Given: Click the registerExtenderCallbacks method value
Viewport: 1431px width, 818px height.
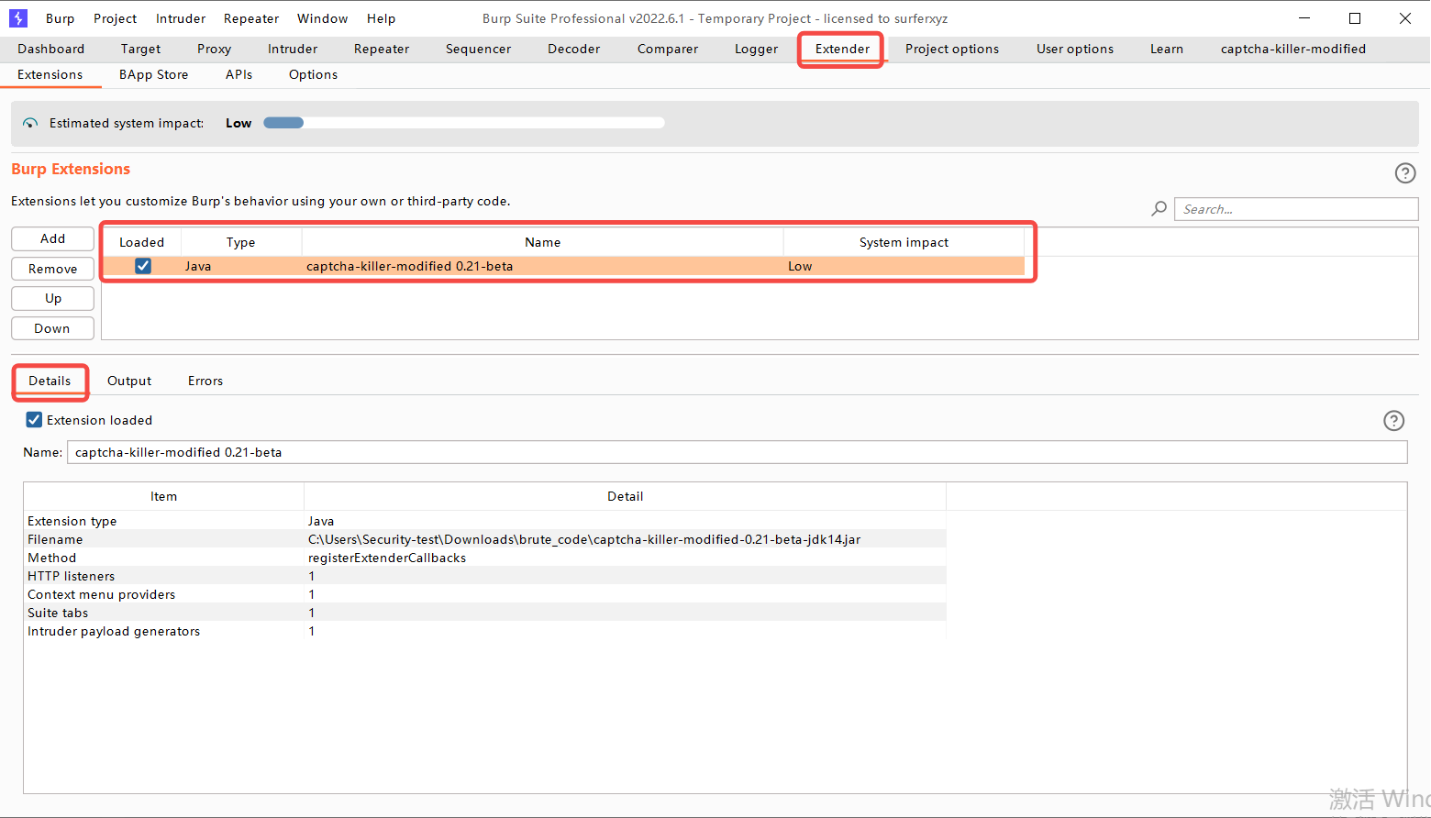Looking at the screenshot, I should [387, 558].
